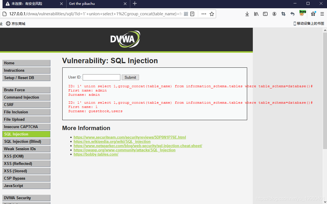Focus the User ID input field
327x204 pixels.
[x=101, y=77]
